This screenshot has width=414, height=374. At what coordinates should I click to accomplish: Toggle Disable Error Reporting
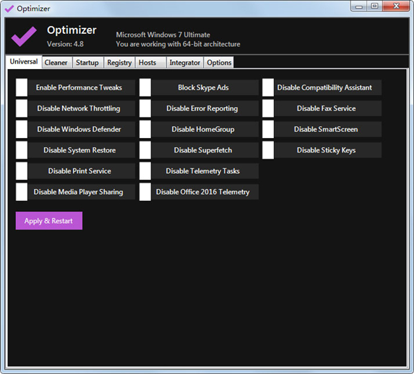pyautogui.click(x=145, y=108)
